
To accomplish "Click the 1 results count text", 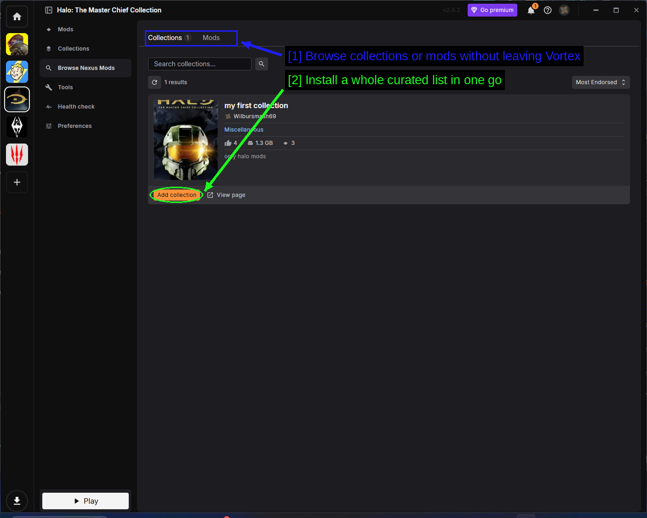I will point(176,82).
